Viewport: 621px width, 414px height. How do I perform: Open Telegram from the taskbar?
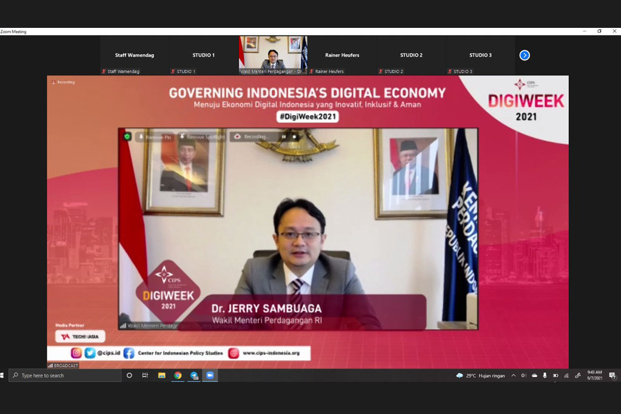click(x=194, y=375)
